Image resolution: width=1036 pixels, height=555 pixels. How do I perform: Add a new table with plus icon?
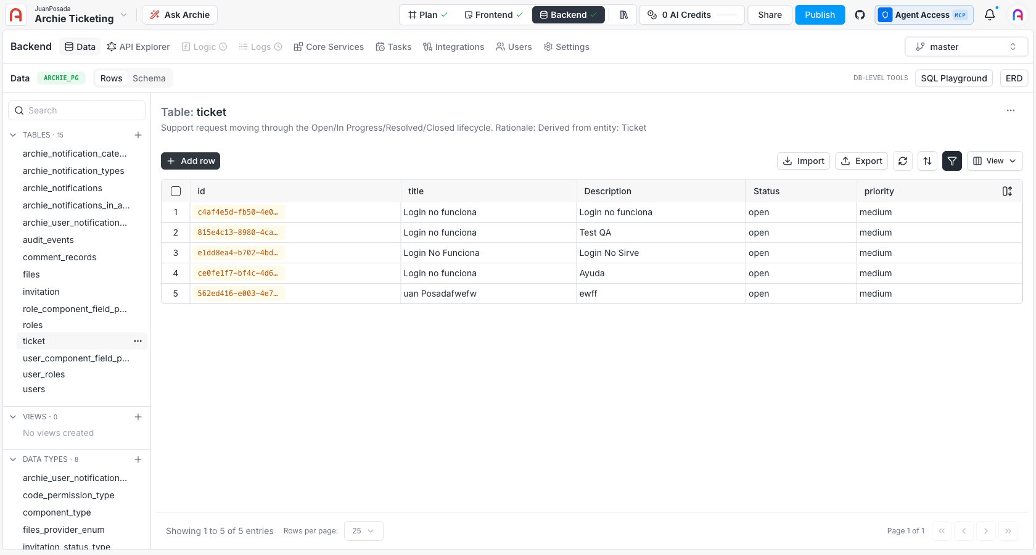138,135
